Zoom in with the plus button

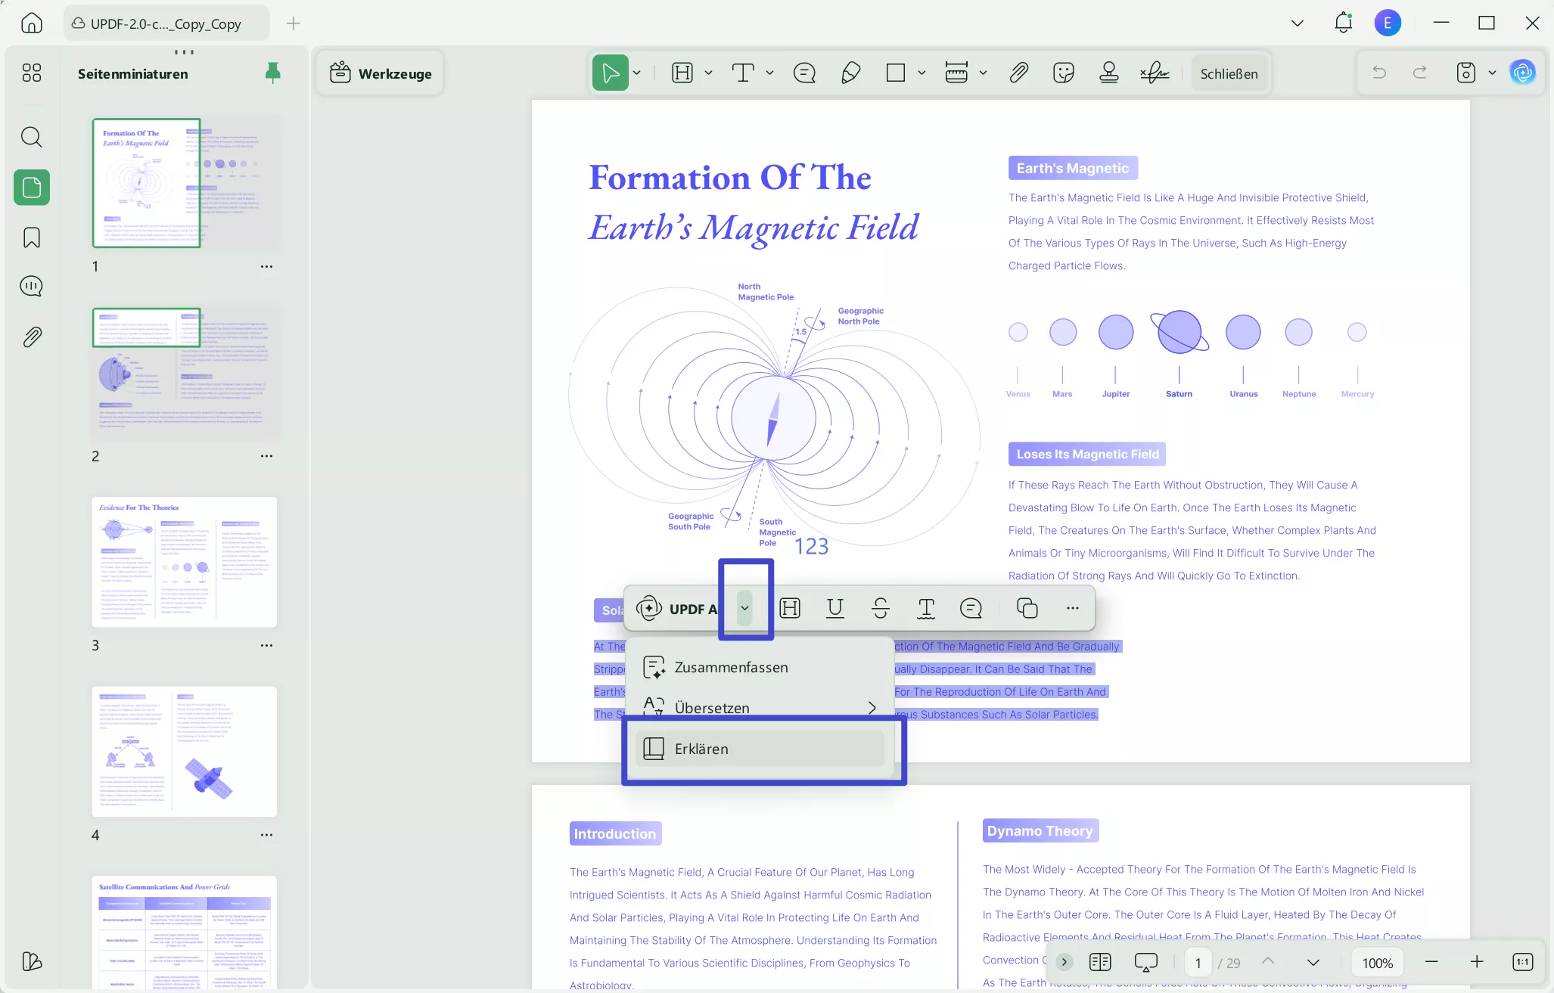1477,962
